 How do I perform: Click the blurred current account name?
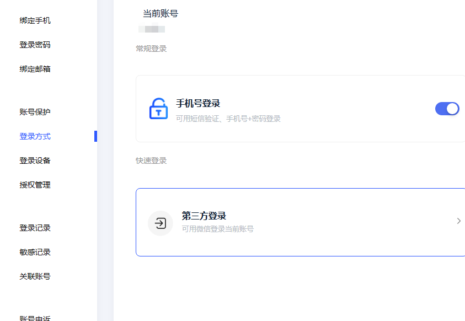152,29
